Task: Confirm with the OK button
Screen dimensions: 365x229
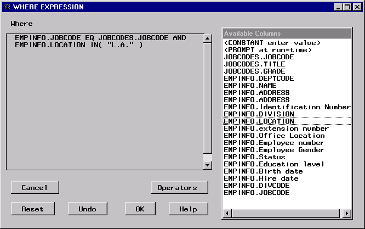Action: [x=140, y=209]
